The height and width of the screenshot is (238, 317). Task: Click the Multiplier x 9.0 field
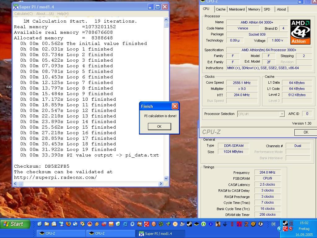coord(242,89)
